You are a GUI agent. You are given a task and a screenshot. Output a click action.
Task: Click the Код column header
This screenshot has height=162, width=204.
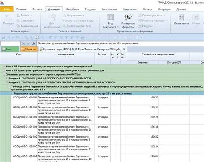click(19, 58)
